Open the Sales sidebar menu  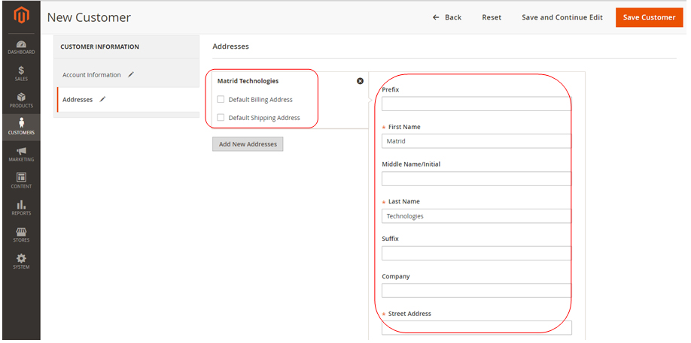click(x=21, y=74)
